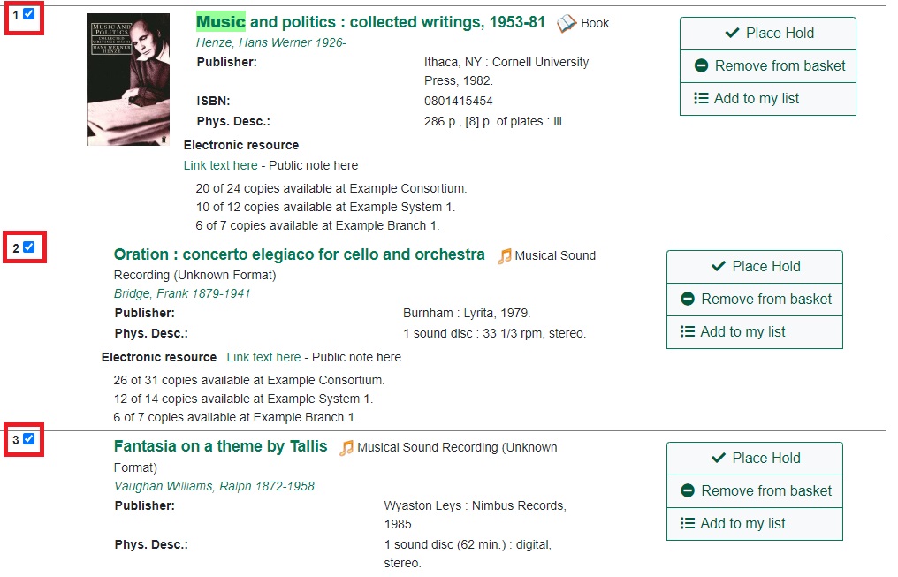Viewport: 898px width, 577px height.
Task: Click checkmark icon in Fantasia's Place Hold button
Action: pos(719,459)
